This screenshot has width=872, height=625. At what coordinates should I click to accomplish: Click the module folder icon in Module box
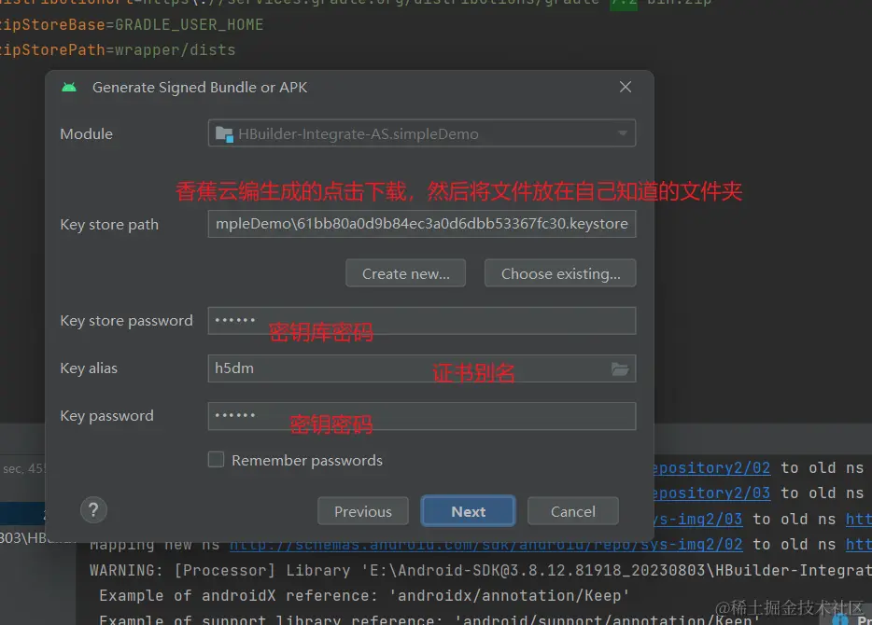click(x=224, y=134)
